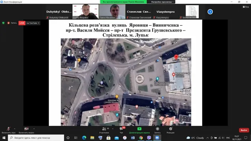Click the purple marker in roundabout center
The image size is (251, 141).
point(102,83)
